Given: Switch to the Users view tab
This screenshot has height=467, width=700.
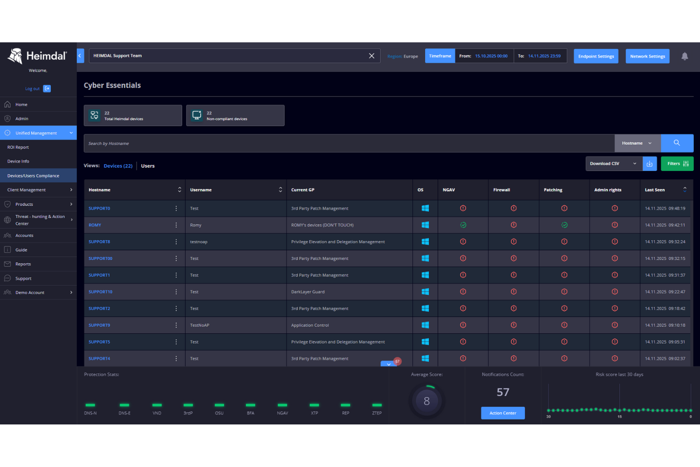Looking at the screenshot, I should point(148,166).
